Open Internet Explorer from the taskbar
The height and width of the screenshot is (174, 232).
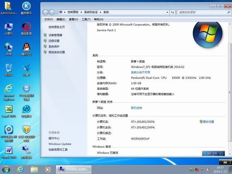coord(20,170)
